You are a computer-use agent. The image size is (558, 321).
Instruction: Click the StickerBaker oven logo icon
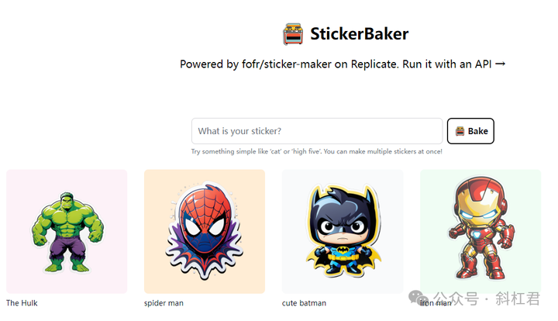click(x=293, y=34)
